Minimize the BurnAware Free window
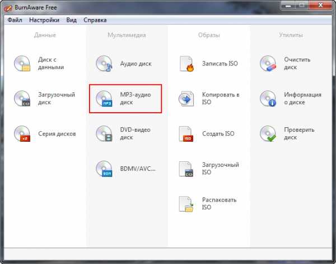 [288, 6]
